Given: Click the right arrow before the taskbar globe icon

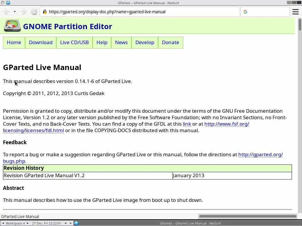Looking at the screenshot, I should click(71, 223).
